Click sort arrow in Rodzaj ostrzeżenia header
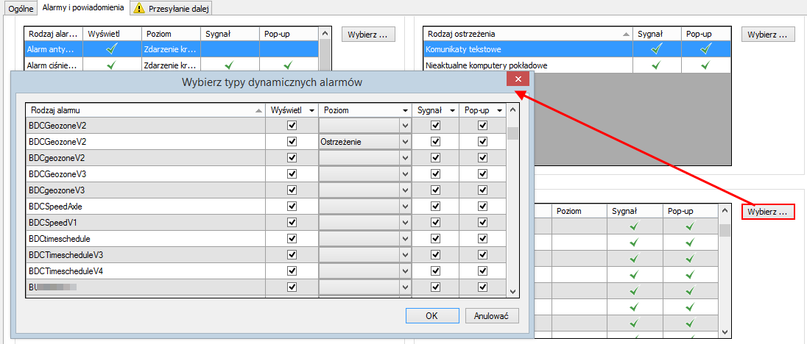807x344 pixels. (627, 34)
